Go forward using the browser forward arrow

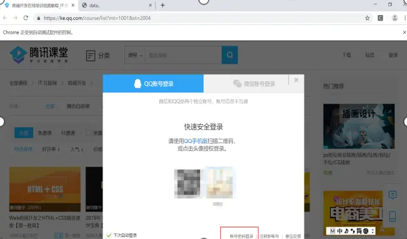point(15,18)
